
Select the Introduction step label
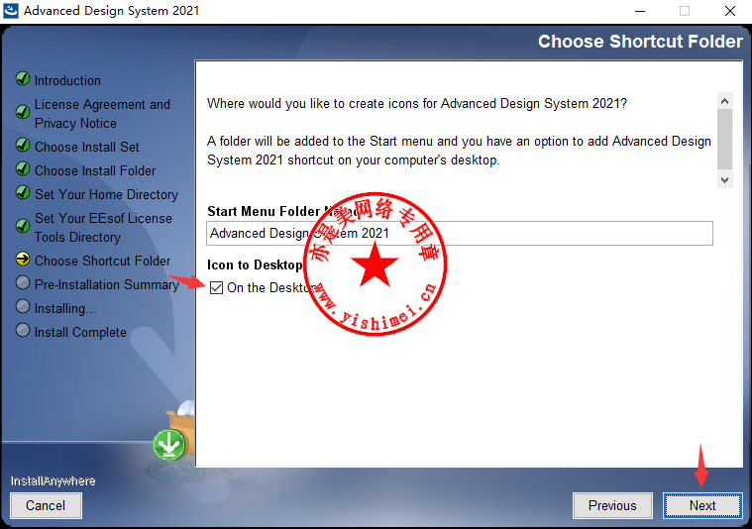[x=67, y=80]
